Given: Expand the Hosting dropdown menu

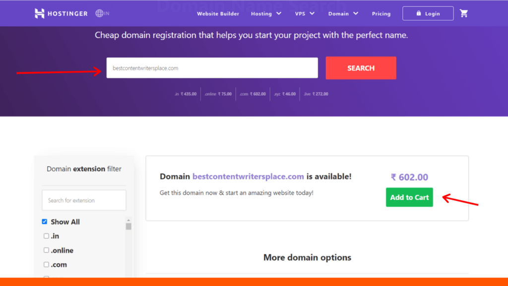Looking at the screenshot, I should 266,13.
